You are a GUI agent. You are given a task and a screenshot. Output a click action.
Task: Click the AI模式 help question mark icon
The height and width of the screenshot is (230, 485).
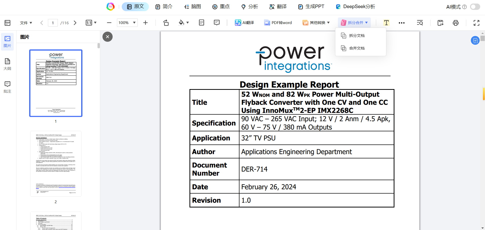point(464,7)
